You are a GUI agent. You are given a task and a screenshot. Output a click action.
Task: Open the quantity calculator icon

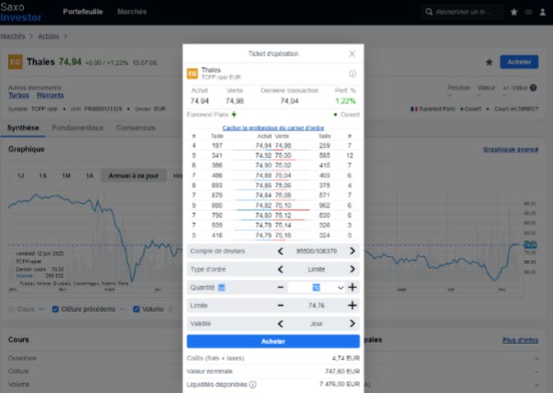click(221, 287)
